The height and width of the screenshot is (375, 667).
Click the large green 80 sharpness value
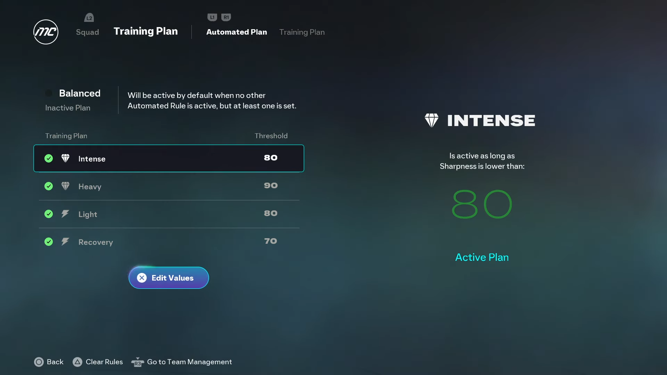(482, 204)
